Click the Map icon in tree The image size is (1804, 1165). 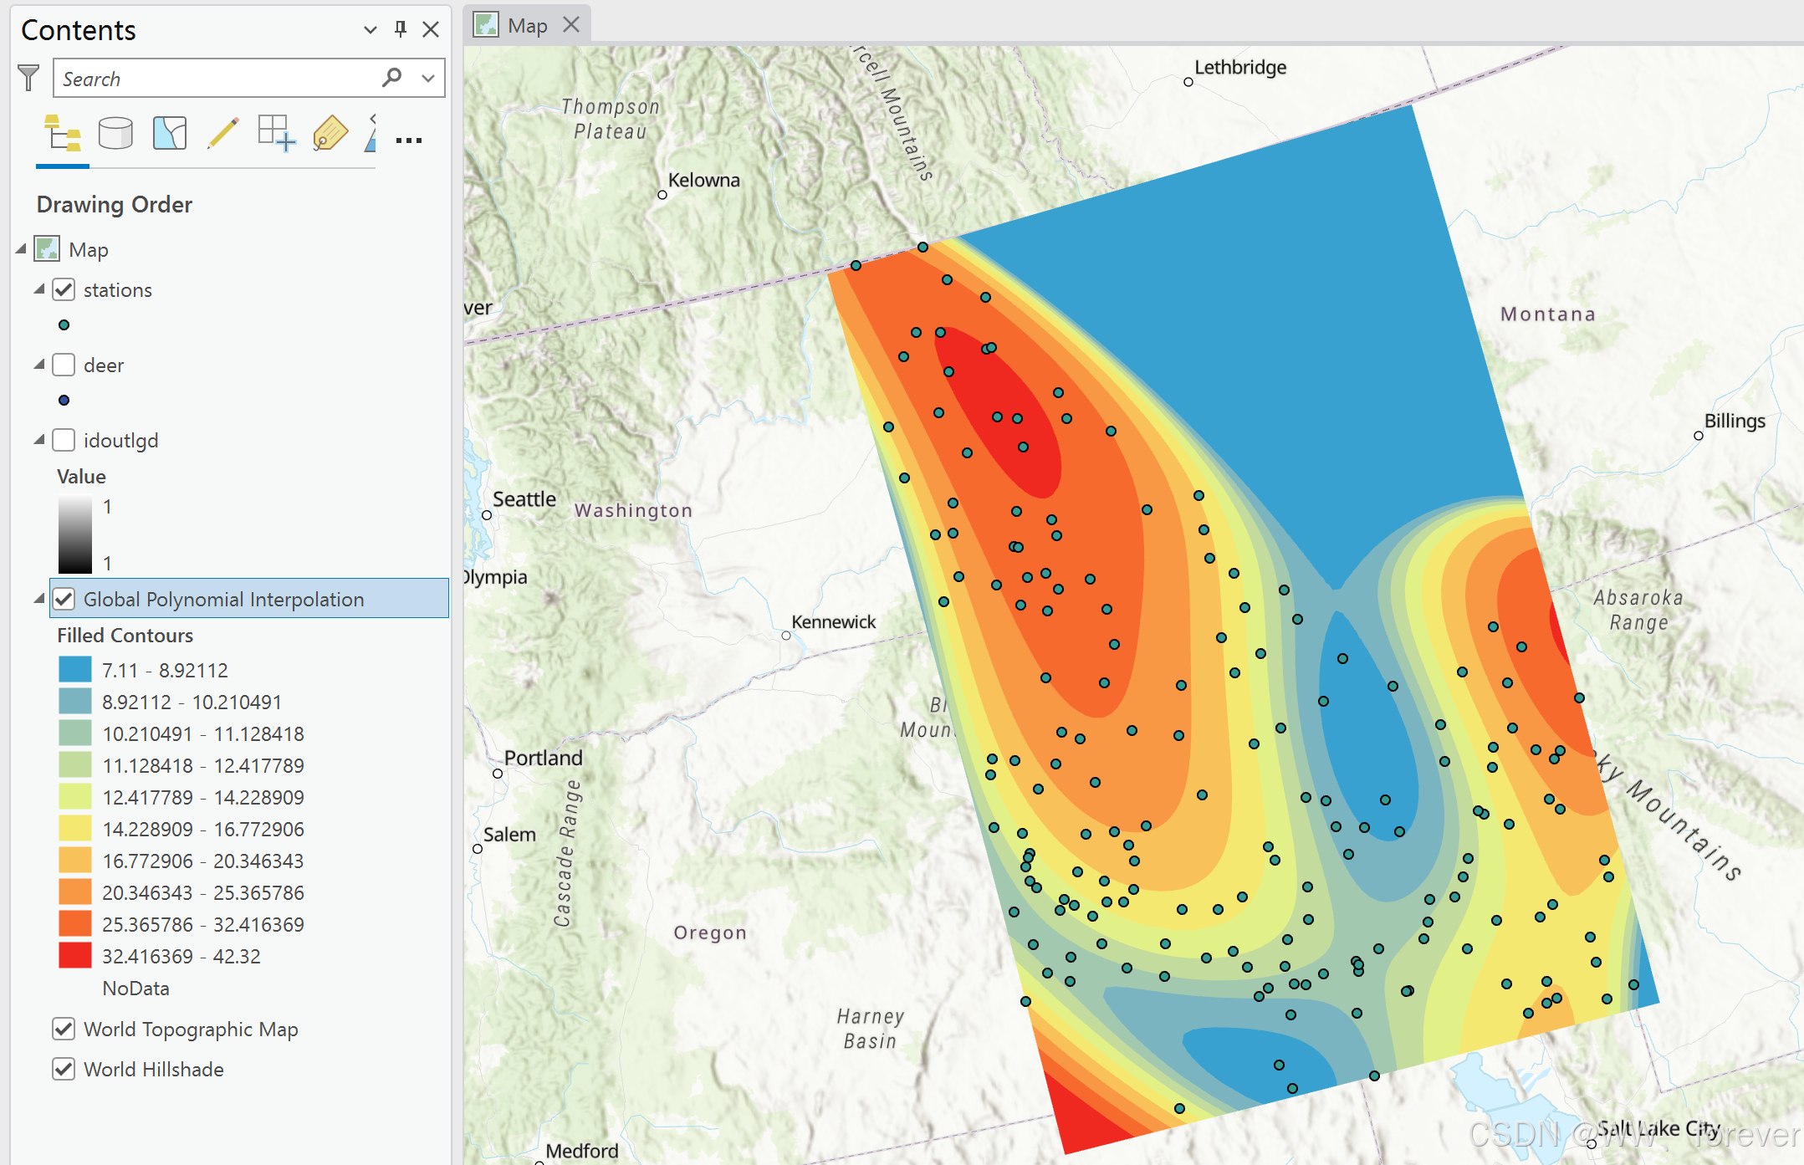click(x=47, y=249)
